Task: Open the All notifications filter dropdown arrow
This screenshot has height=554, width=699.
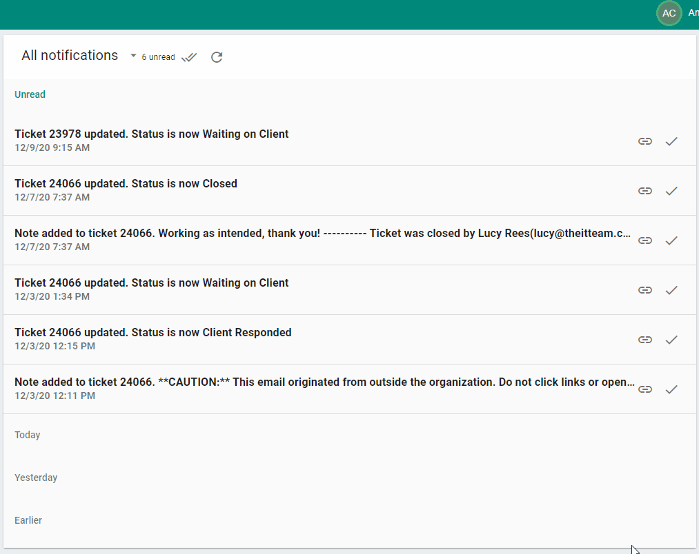Action: point(133,56)
